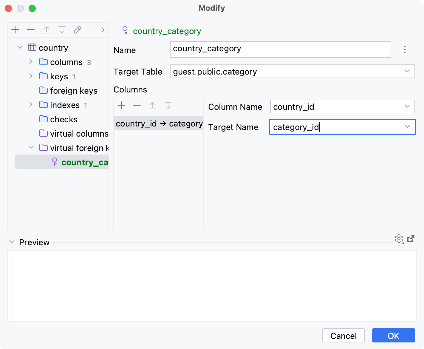Open the Target Table dropdown

tap(408, 71)
